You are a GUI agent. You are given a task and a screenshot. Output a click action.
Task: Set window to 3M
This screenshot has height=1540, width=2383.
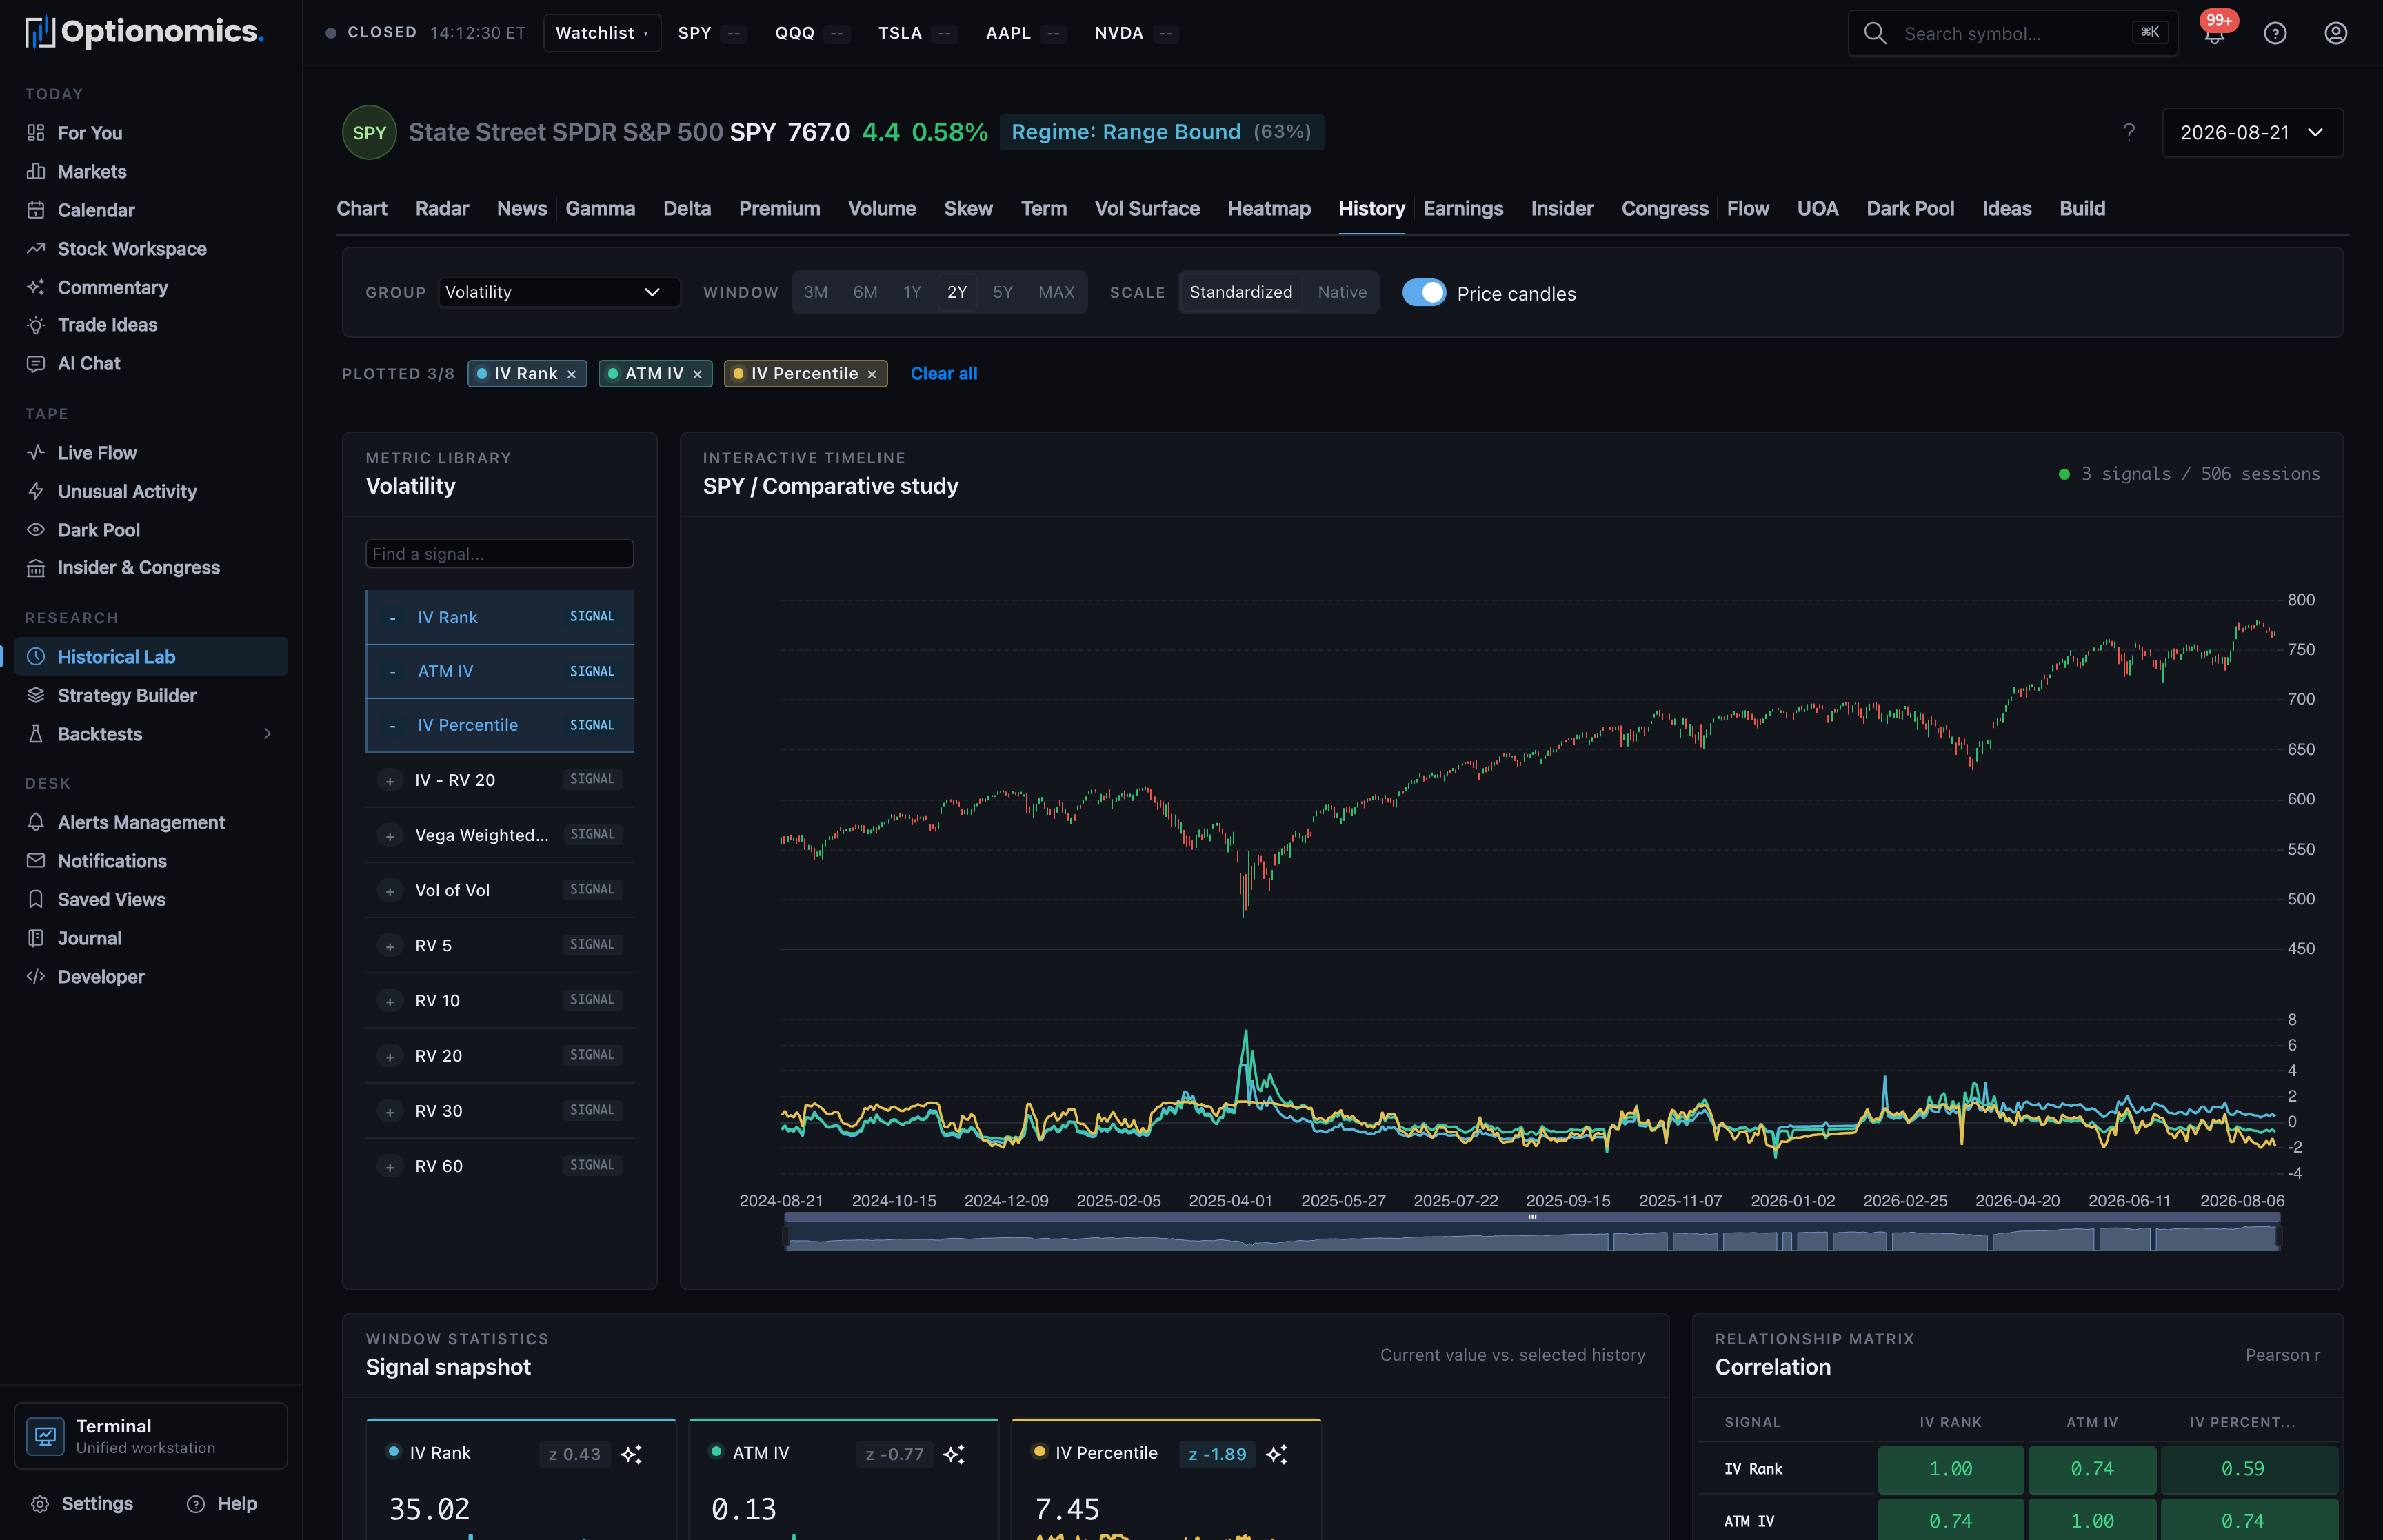pos(815,292)
